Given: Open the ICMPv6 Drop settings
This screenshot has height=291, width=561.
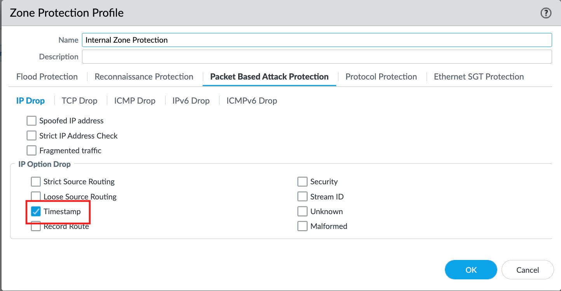Looking at the screenshot, I should click(251, 100).
